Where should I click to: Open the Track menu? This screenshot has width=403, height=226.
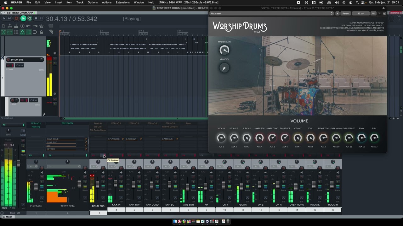tap(80, 3)
